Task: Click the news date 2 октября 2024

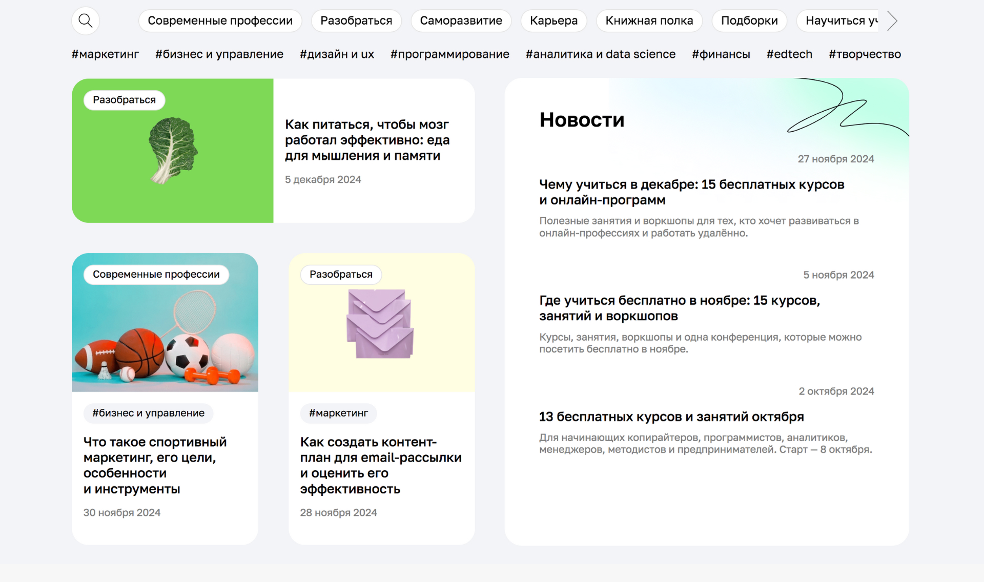Action: pos(836,391)
